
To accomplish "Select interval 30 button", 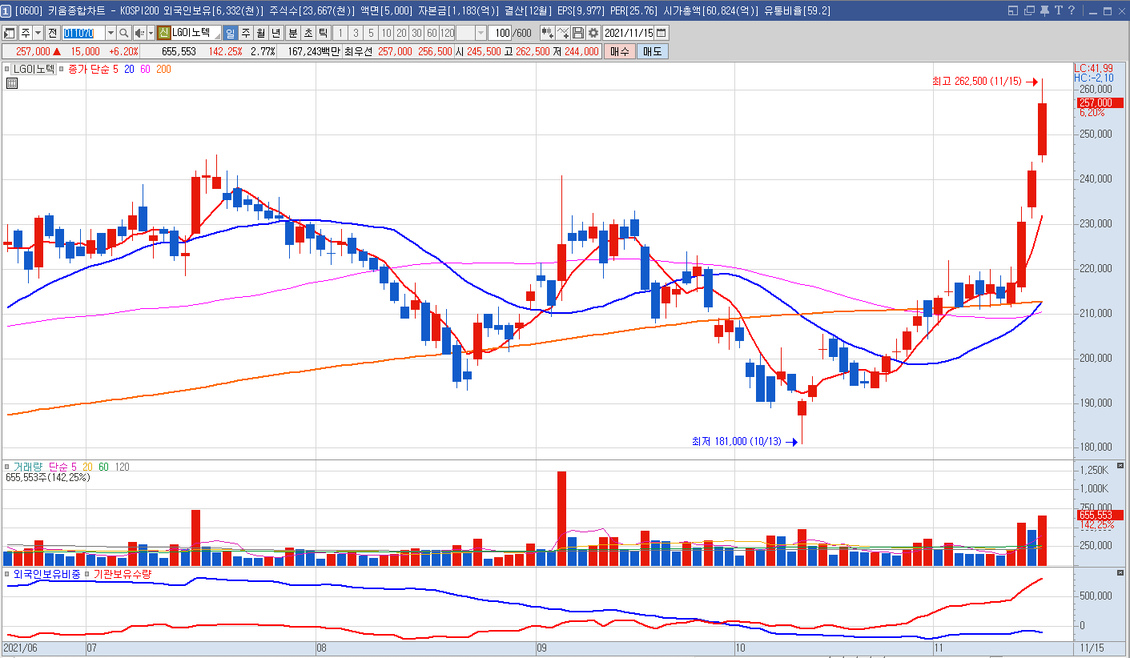I will (x=416, y=33).
